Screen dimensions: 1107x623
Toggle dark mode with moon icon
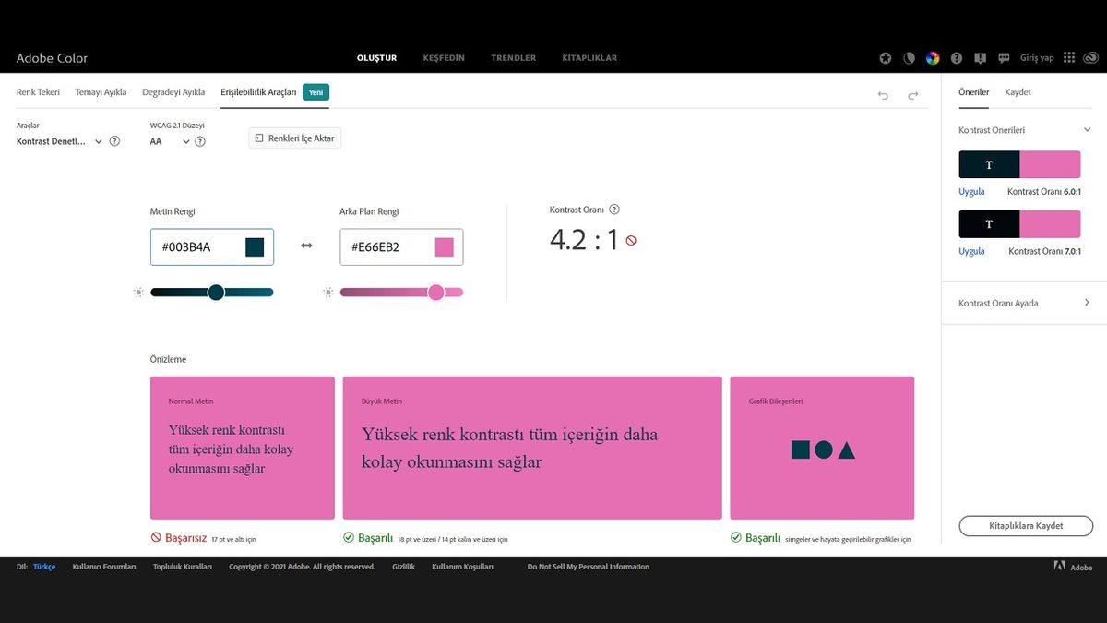(909, 58)
